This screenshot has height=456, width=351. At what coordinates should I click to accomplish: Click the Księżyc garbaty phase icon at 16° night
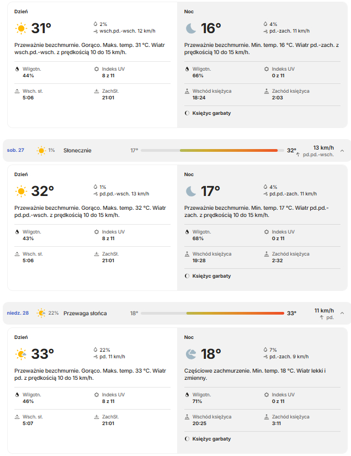[187, 113]
